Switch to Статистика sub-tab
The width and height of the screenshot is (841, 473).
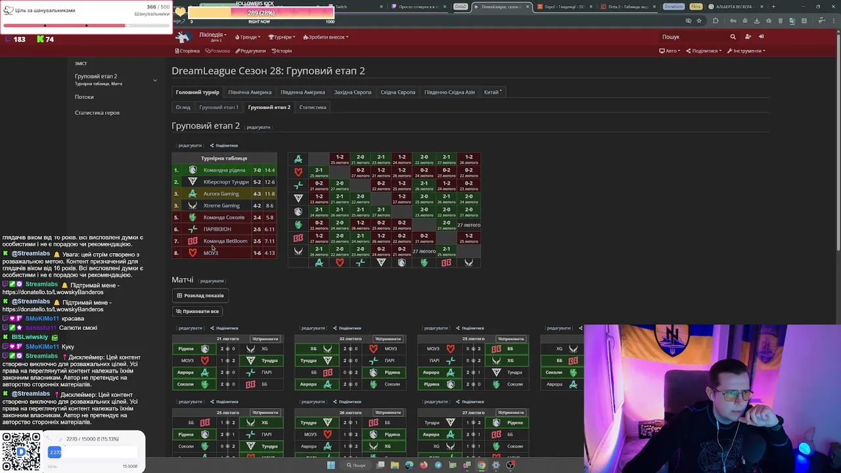(313, 107)
